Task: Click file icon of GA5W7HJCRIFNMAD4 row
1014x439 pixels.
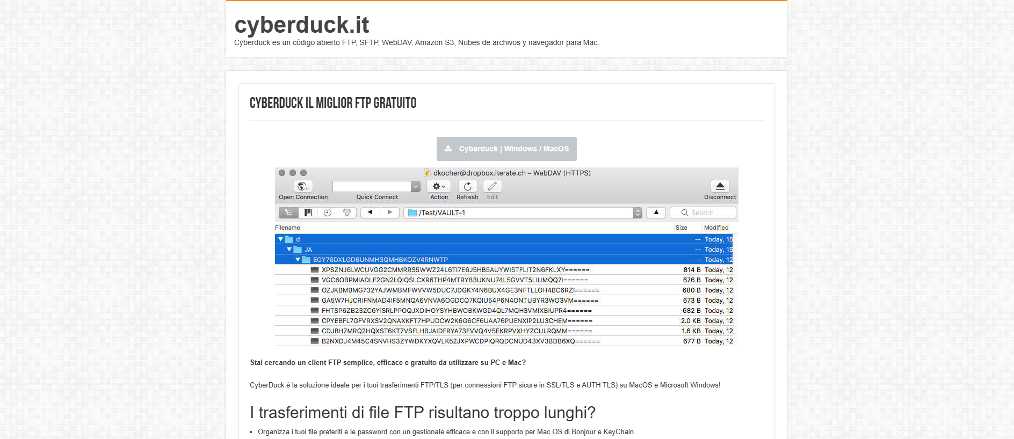Action: click(315, 301)
